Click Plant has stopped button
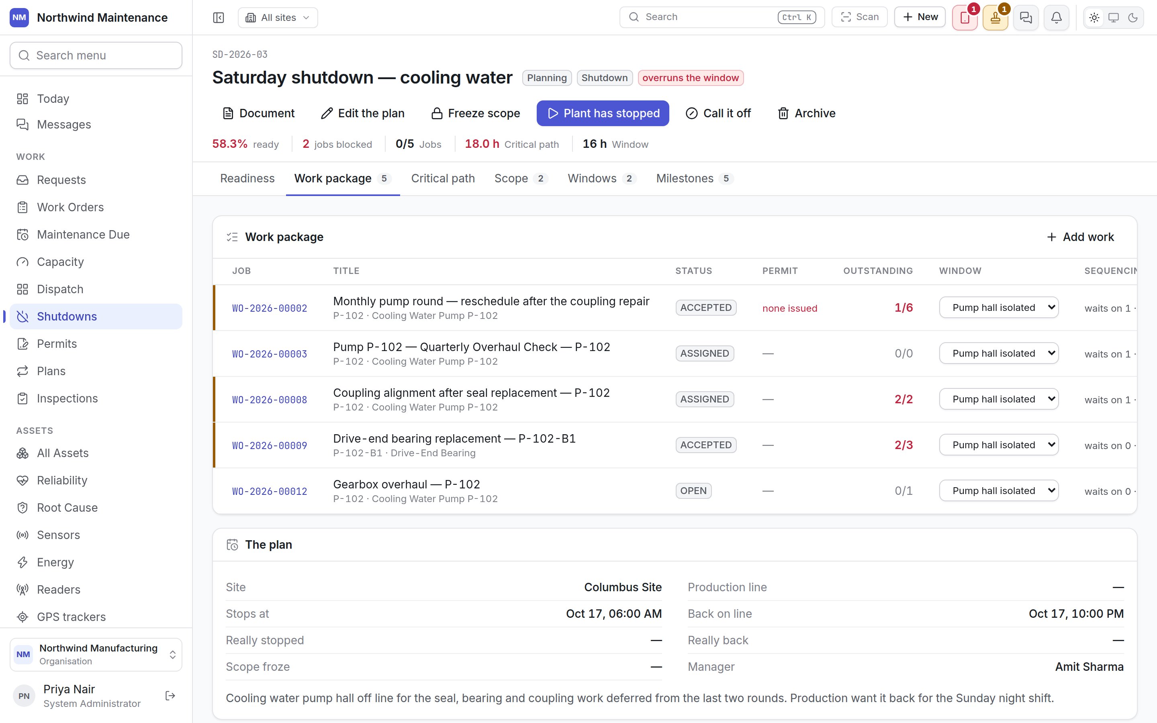 click(603, 113)
